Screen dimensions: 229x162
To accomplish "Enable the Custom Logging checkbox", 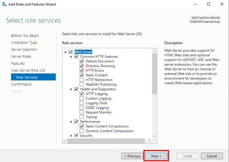I will (x=82, y=98).
